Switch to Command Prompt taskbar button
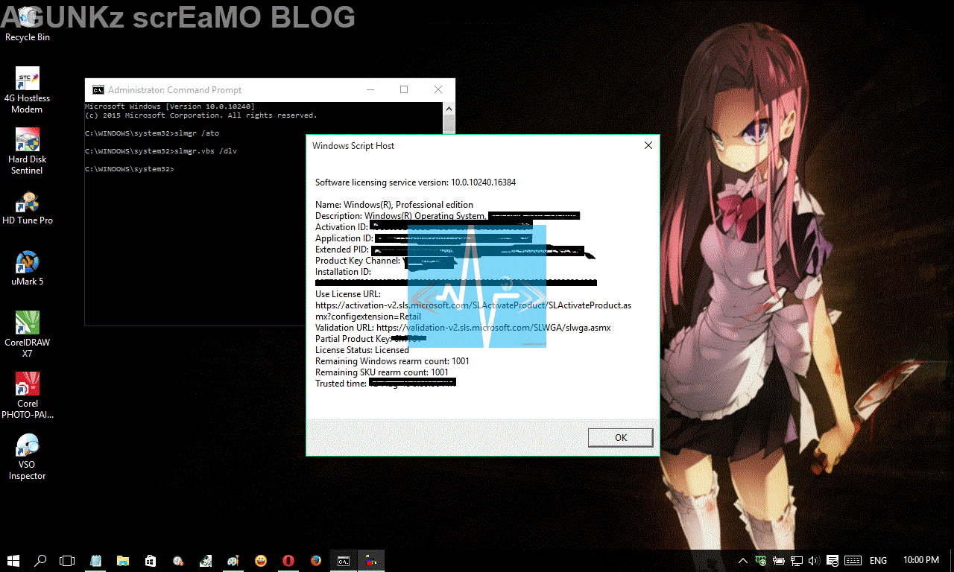 click(344, 561)
